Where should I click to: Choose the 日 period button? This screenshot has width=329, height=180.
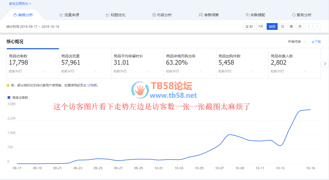(x=282, y=26)
